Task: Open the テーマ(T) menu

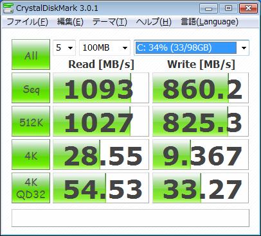Action: click(x=110, y=22)
